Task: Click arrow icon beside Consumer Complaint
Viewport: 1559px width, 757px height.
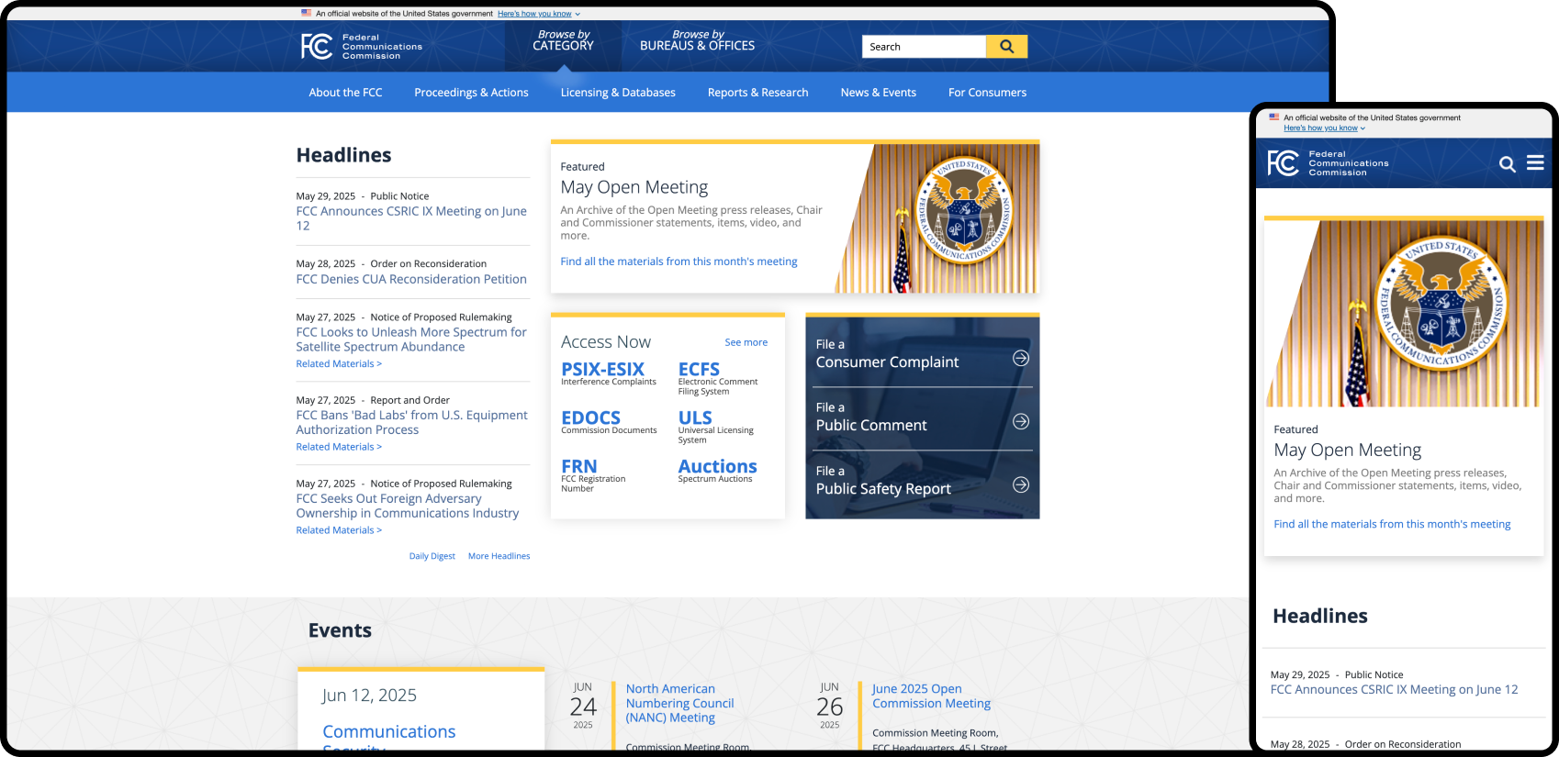Action: [1020, 358]
